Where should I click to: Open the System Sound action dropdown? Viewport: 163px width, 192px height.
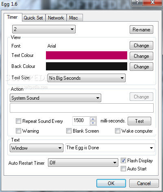coord(55,98)
